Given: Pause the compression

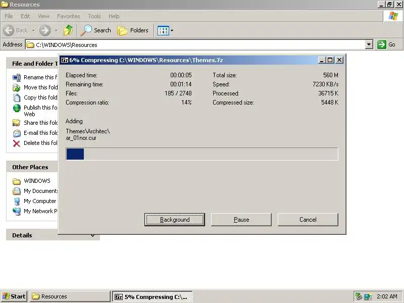Looking at the screenshot, I should pos(241,220).
